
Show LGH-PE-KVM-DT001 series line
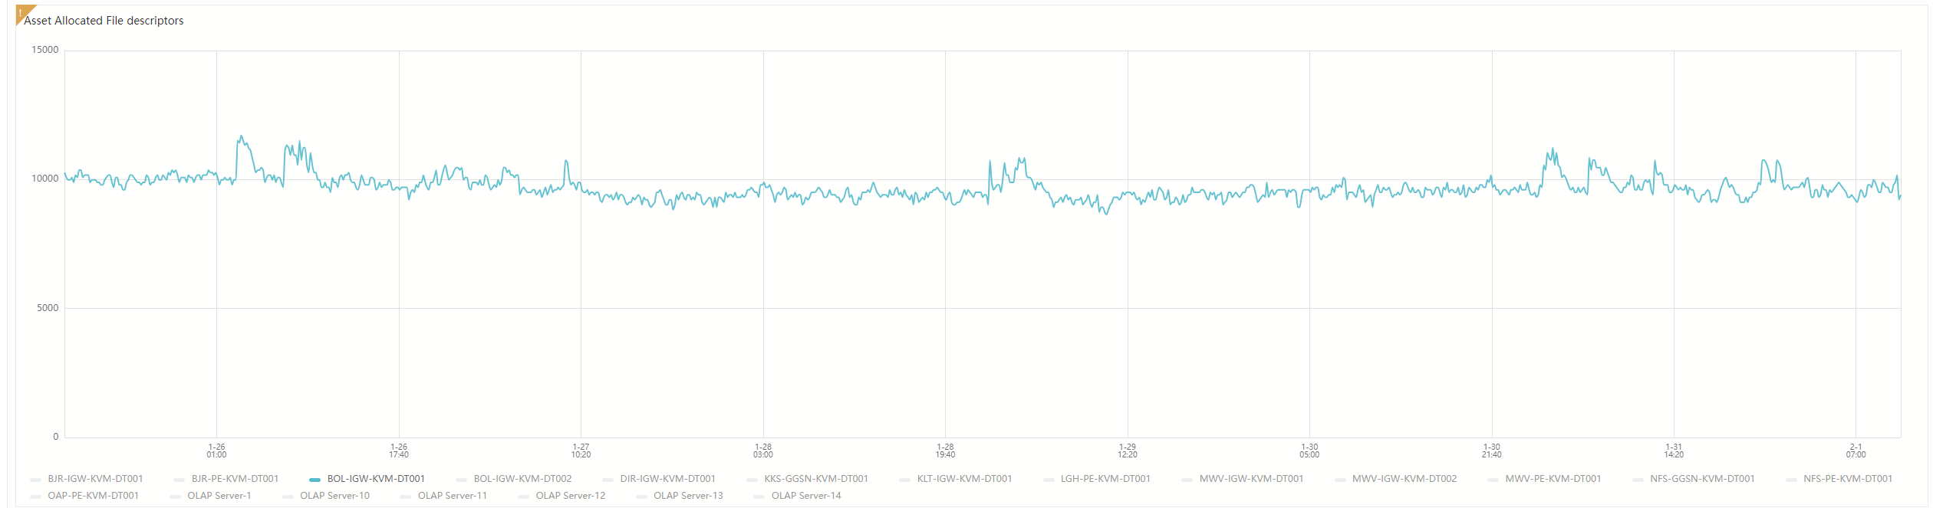[x=1105, y=479]
